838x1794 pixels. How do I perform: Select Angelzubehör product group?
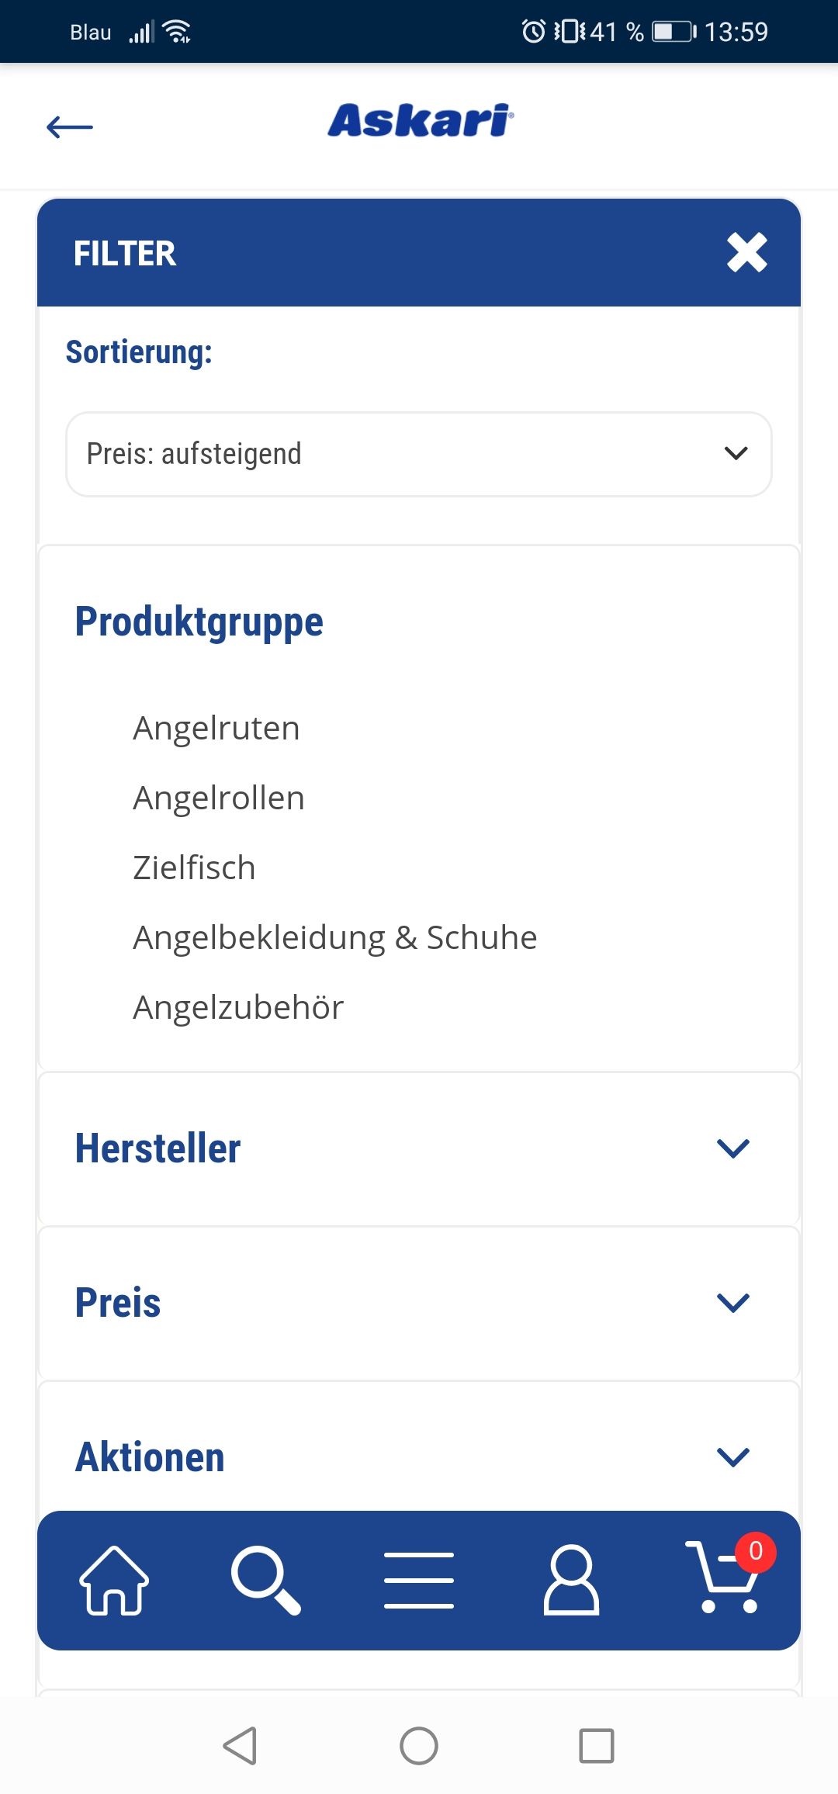click(238, 1007)
